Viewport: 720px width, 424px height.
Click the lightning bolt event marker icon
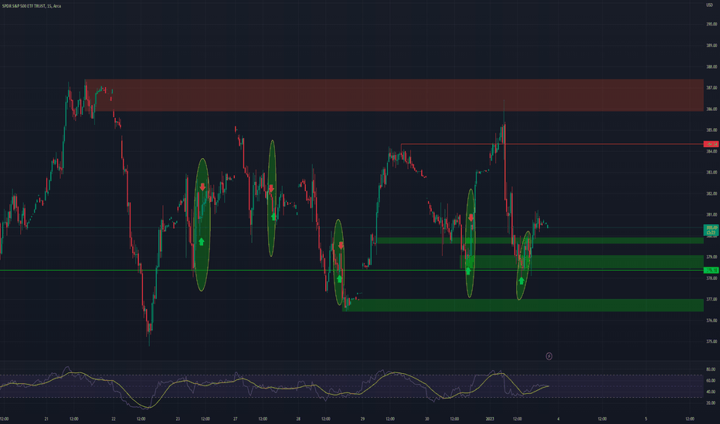coord(548,356)
